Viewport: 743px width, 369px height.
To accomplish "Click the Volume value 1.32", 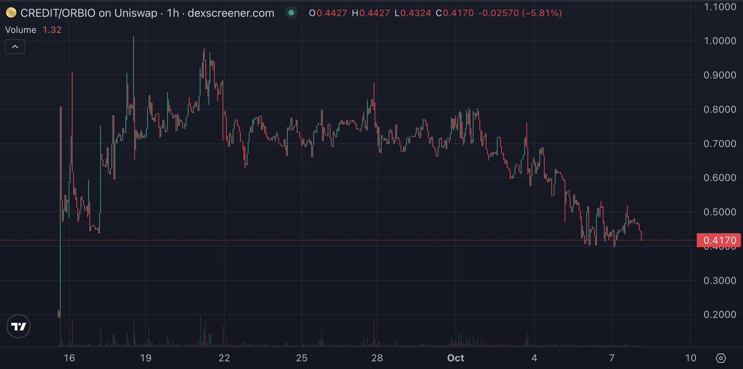I will (x=51, y=29).
